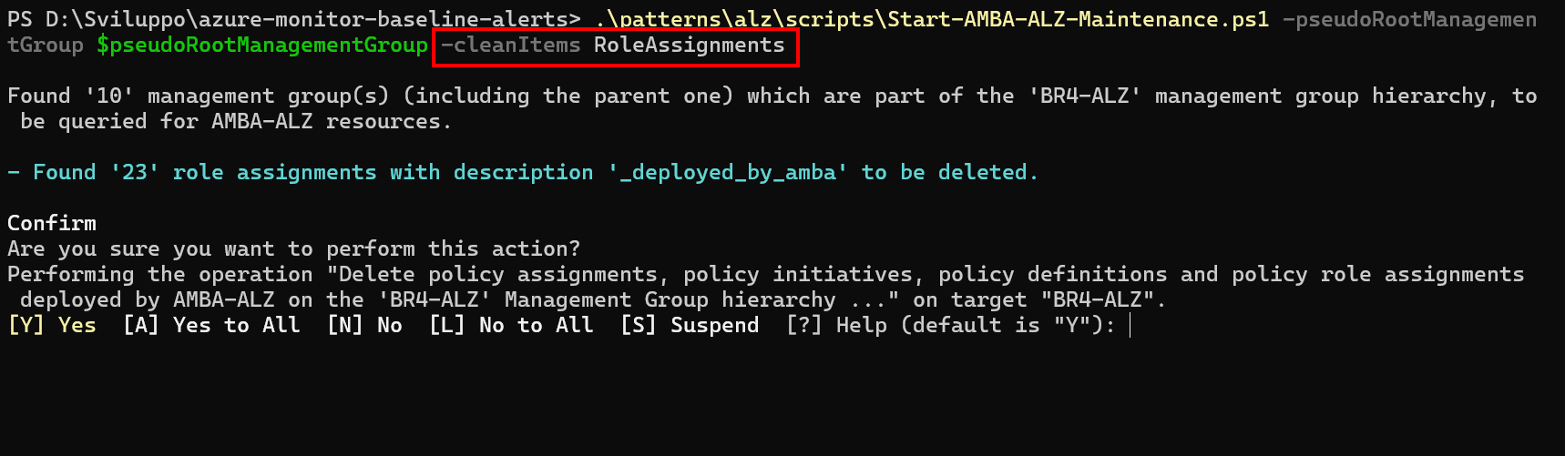Click the $pseudoRootManagementGroup variable
This screenshot has width=1565, height=456.
(x=262, y=46)
